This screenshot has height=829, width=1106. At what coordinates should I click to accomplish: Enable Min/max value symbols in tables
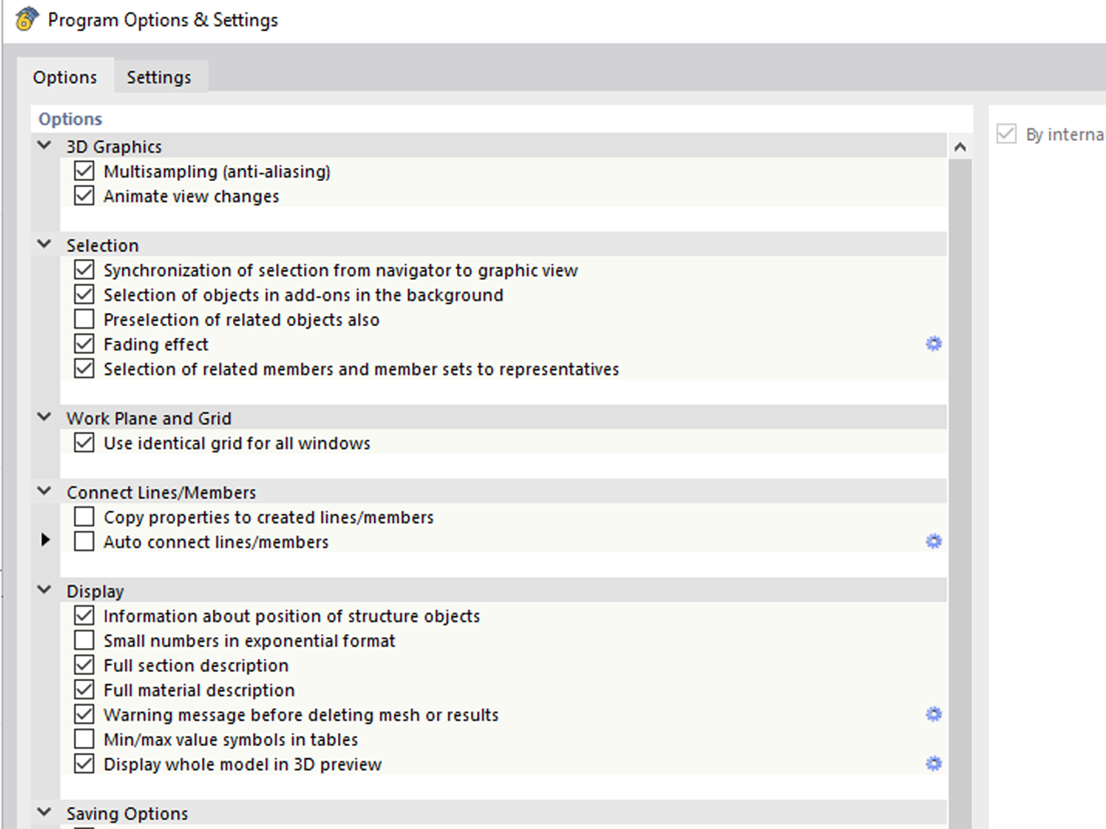point(84,739)
